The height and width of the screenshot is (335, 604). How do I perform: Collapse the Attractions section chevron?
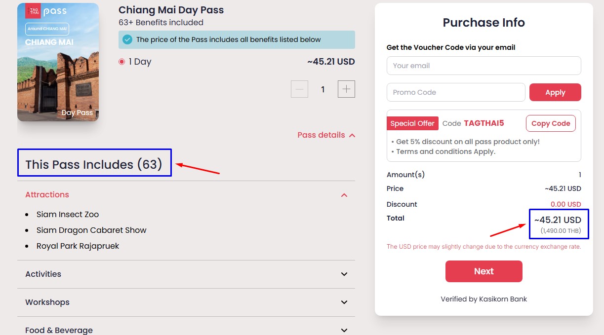344,195
